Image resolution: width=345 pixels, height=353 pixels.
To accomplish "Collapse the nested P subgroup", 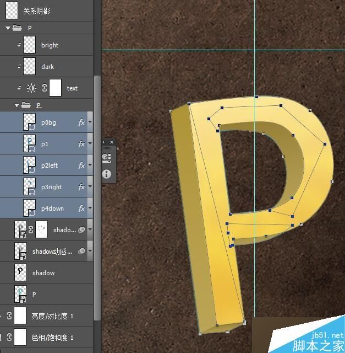I will tap(17, 105).
